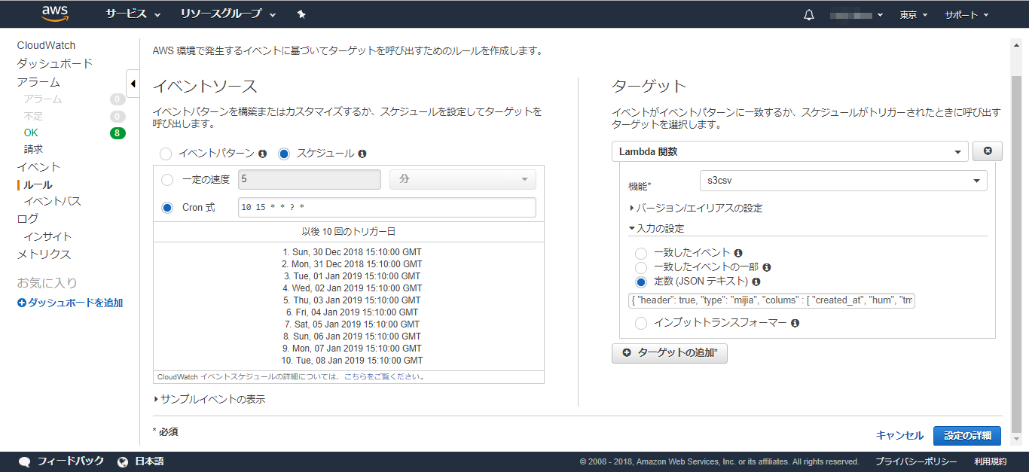Open the notifications bell icon
This screenshot has width=1029, height=472.
809,14
